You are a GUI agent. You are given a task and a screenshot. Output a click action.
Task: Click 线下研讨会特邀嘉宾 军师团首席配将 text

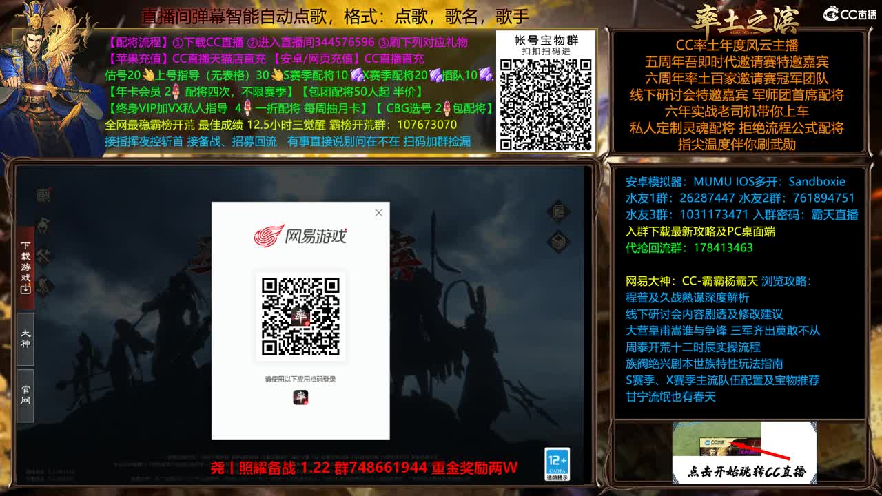pyautogui.click(x=737, y=95)
